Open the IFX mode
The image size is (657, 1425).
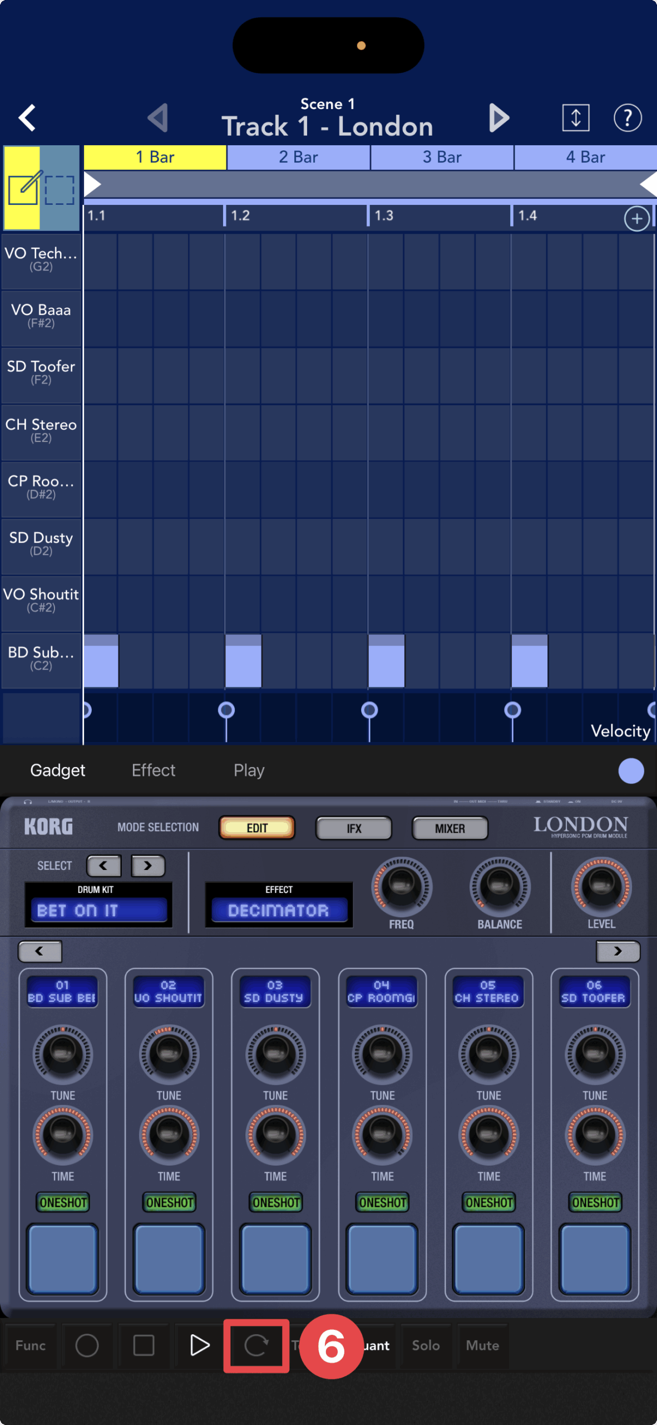coord(353,828)
